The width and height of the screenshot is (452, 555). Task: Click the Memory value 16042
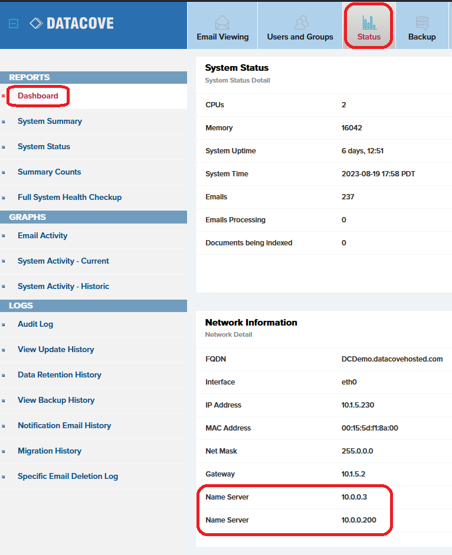(x=352, y=128)
